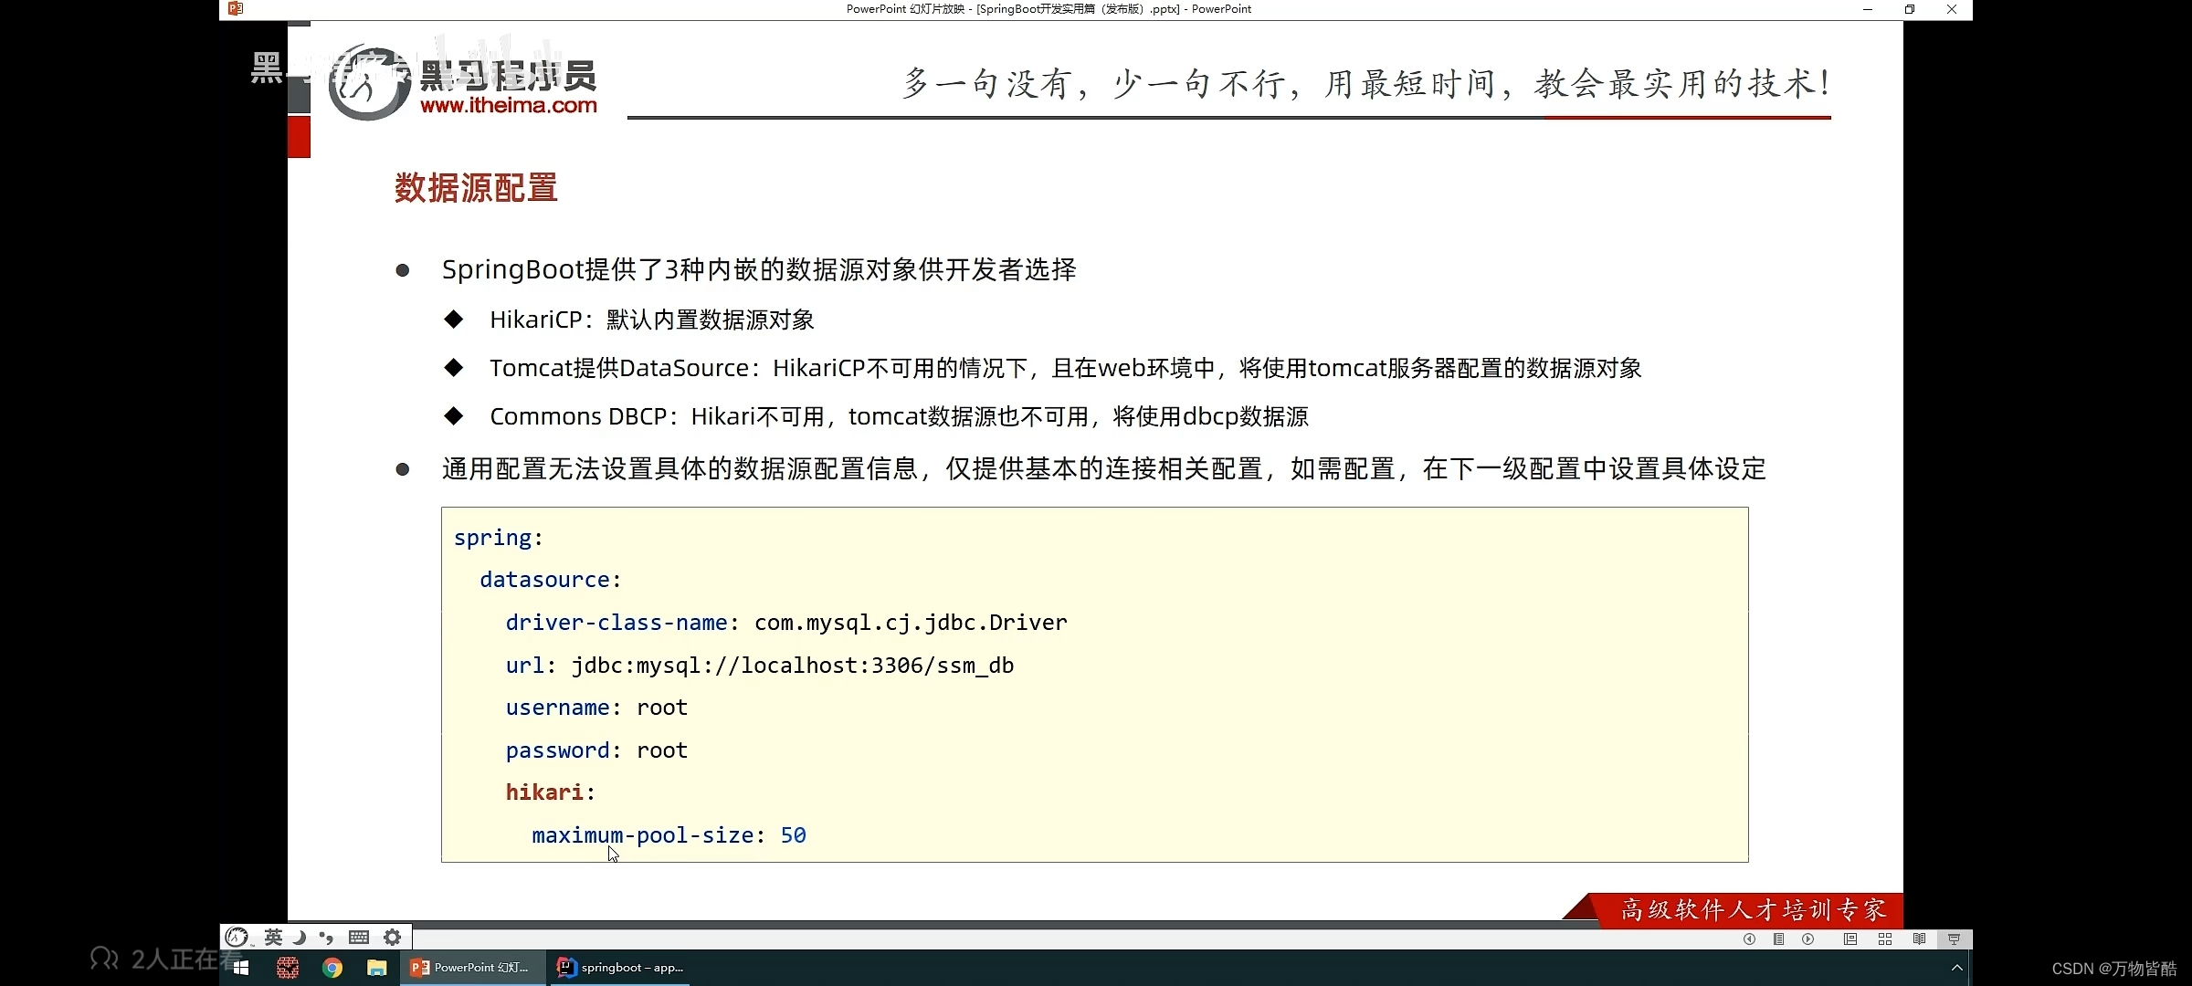This screenshot has height=986, width=2192.
Task: Toggle input language at 英 indicator
Action: coord(273,937)
